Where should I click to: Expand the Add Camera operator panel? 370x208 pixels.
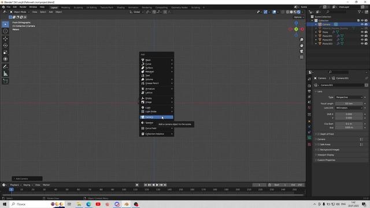click(27, 179)
